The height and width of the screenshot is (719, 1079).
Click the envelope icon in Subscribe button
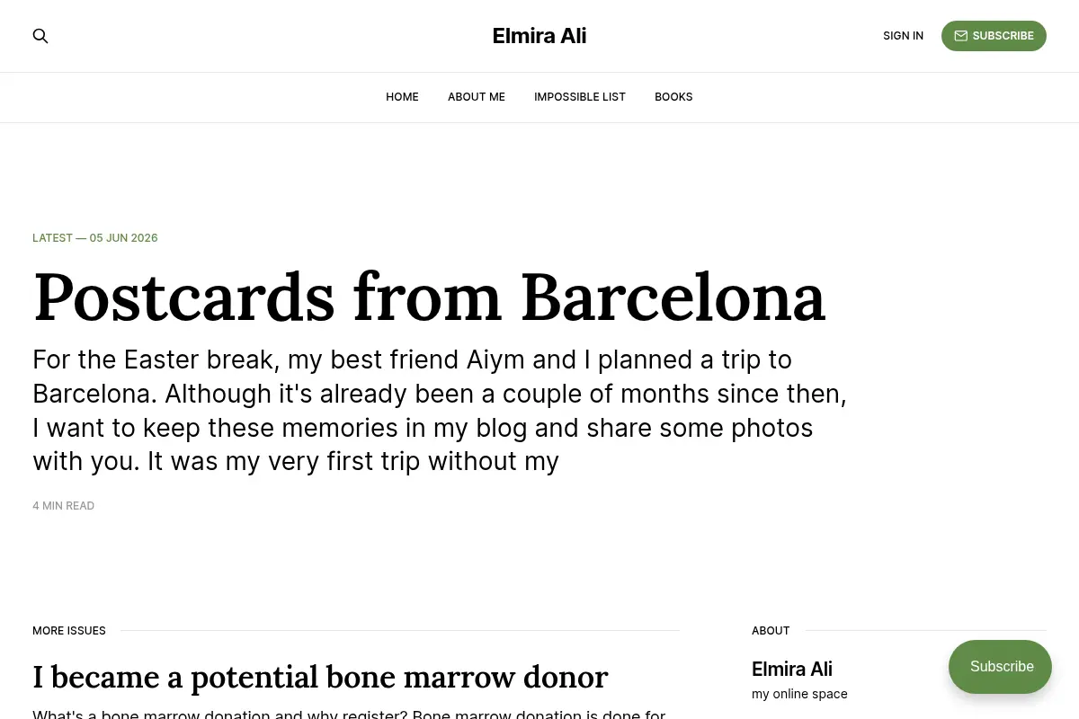(x=960, y=36)
